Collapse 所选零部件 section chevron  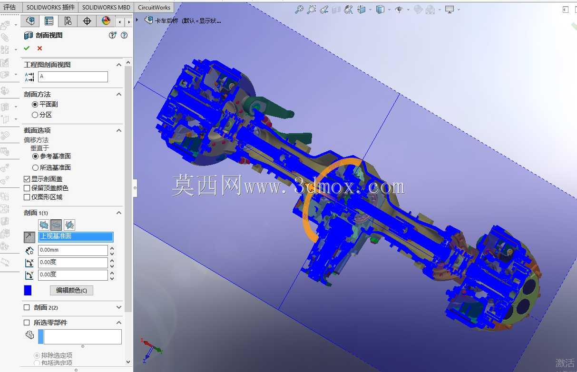pos(119,323)
